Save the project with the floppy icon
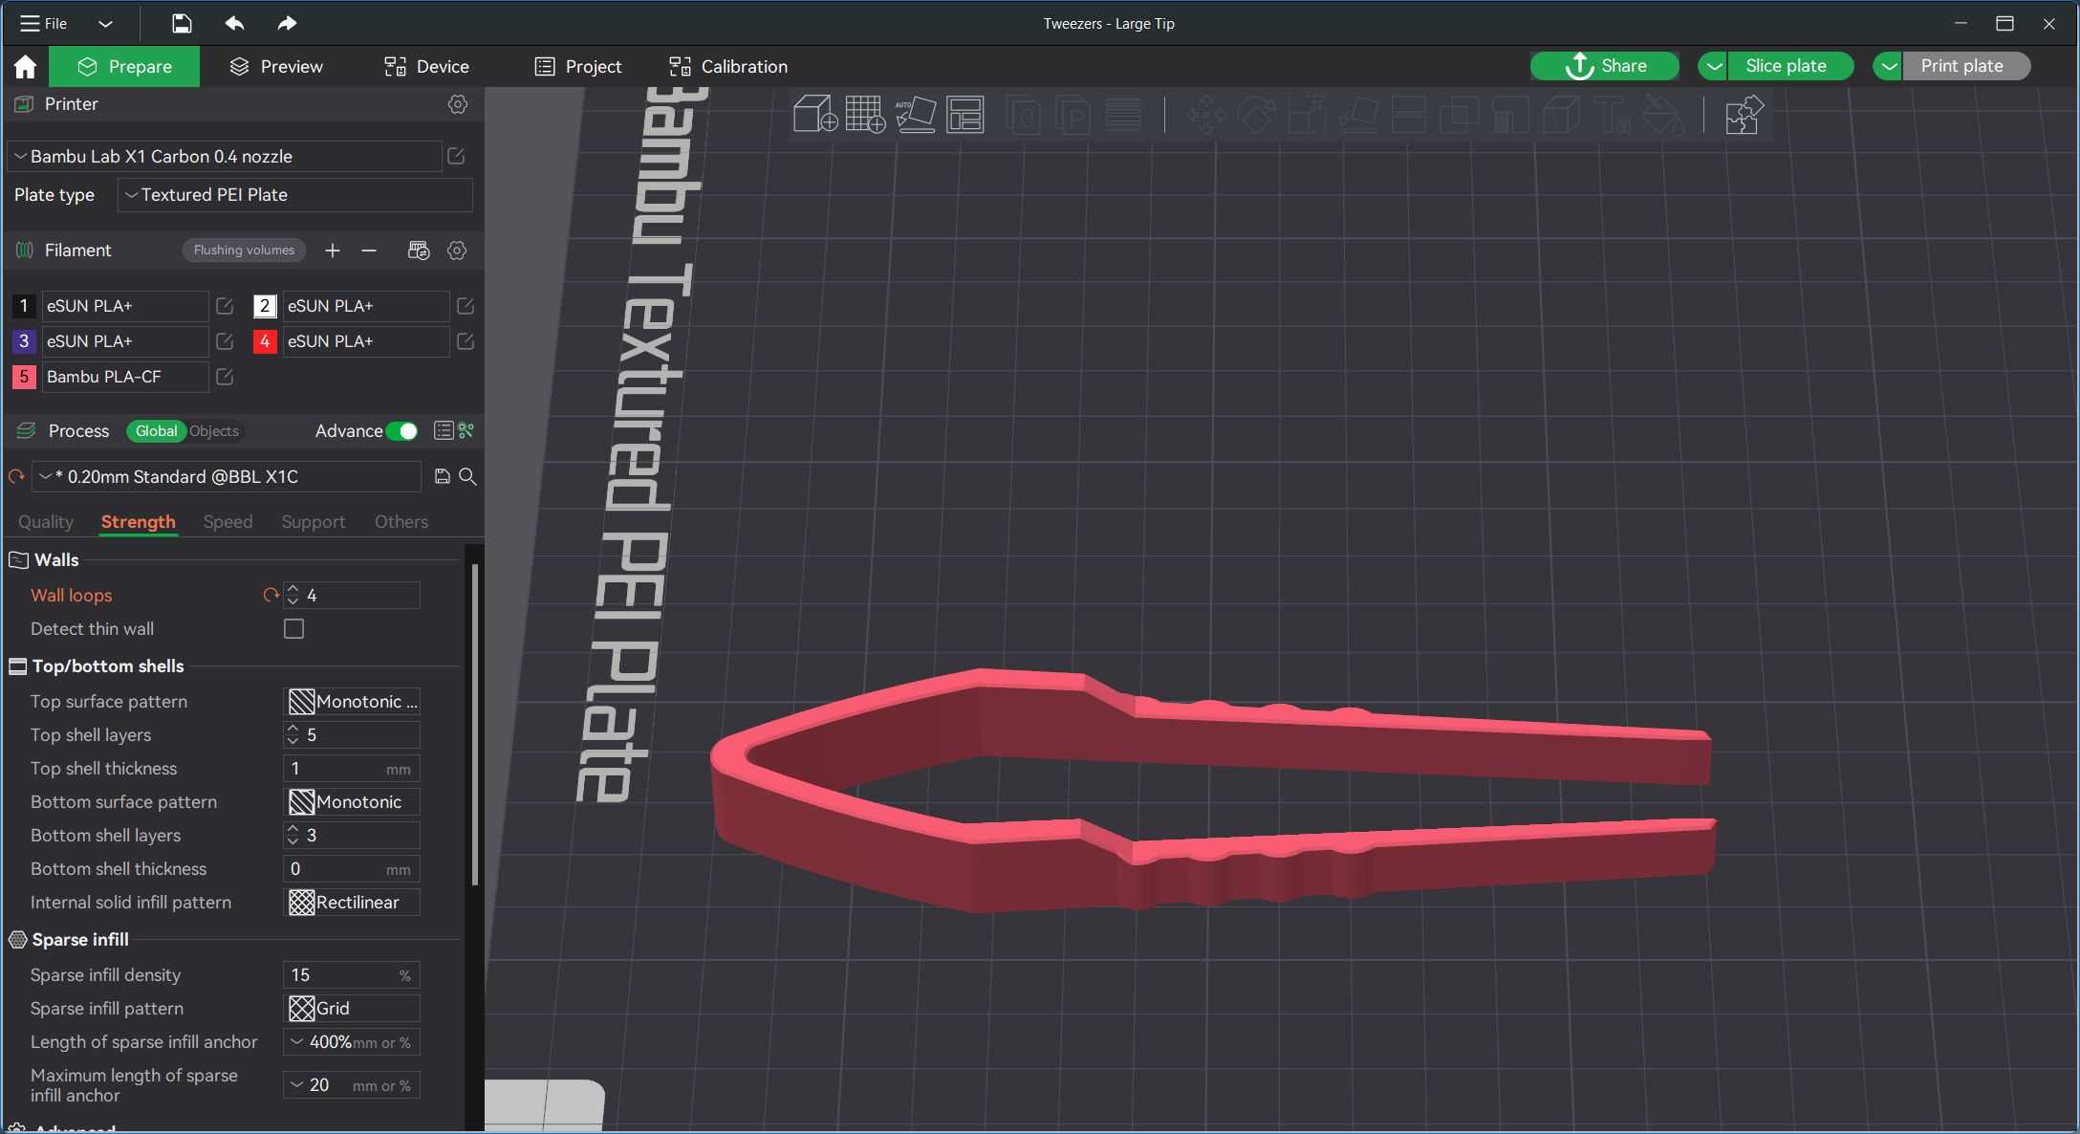 (x=182, y=23)
